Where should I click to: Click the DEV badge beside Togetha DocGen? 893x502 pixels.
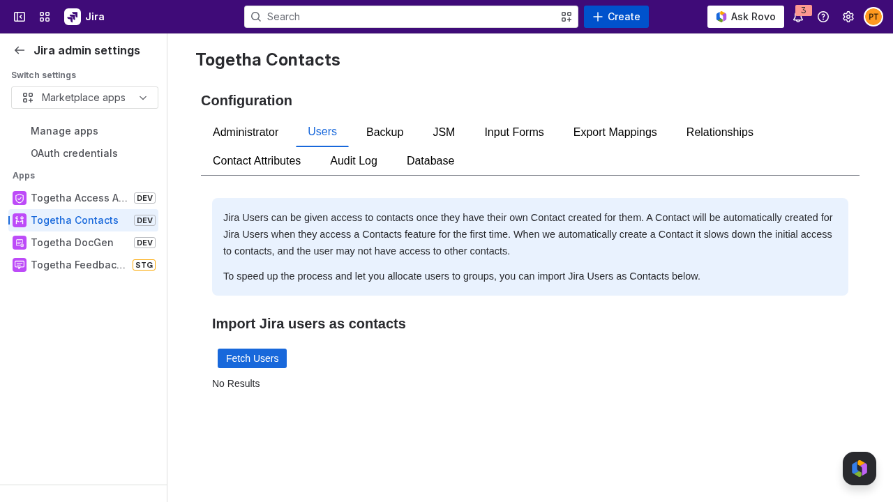[144, 243]
